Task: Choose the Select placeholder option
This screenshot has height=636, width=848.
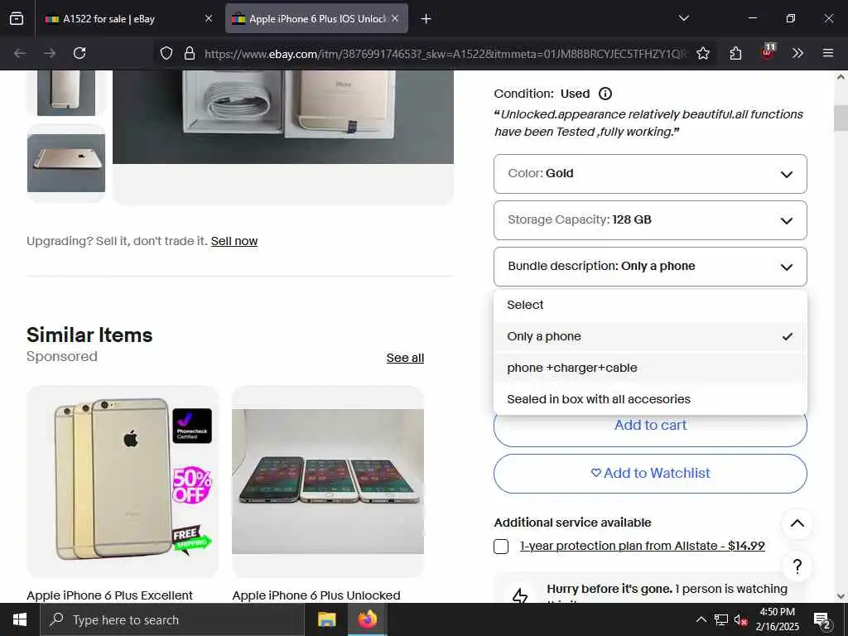Action: (x=650, y=305)
